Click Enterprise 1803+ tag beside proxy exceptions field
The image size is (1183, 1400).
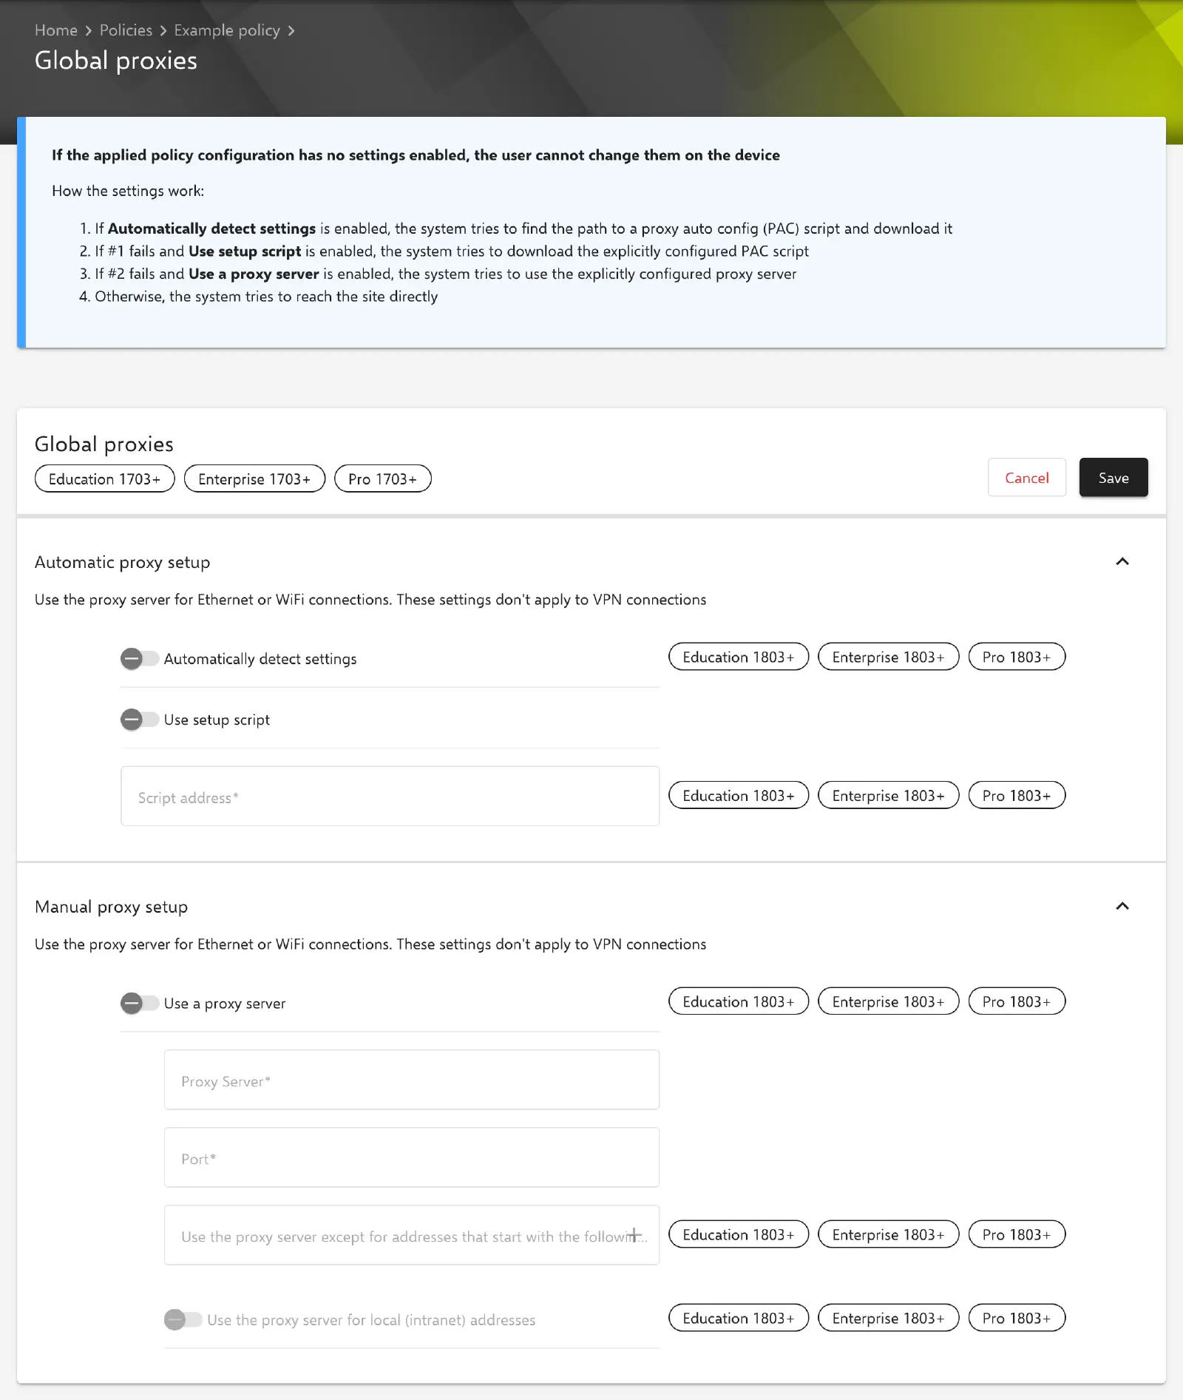889,1234
